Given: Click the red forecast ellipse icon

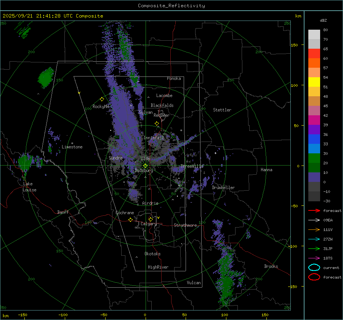Looking at the screenshot, I should [x=314, y=277].
